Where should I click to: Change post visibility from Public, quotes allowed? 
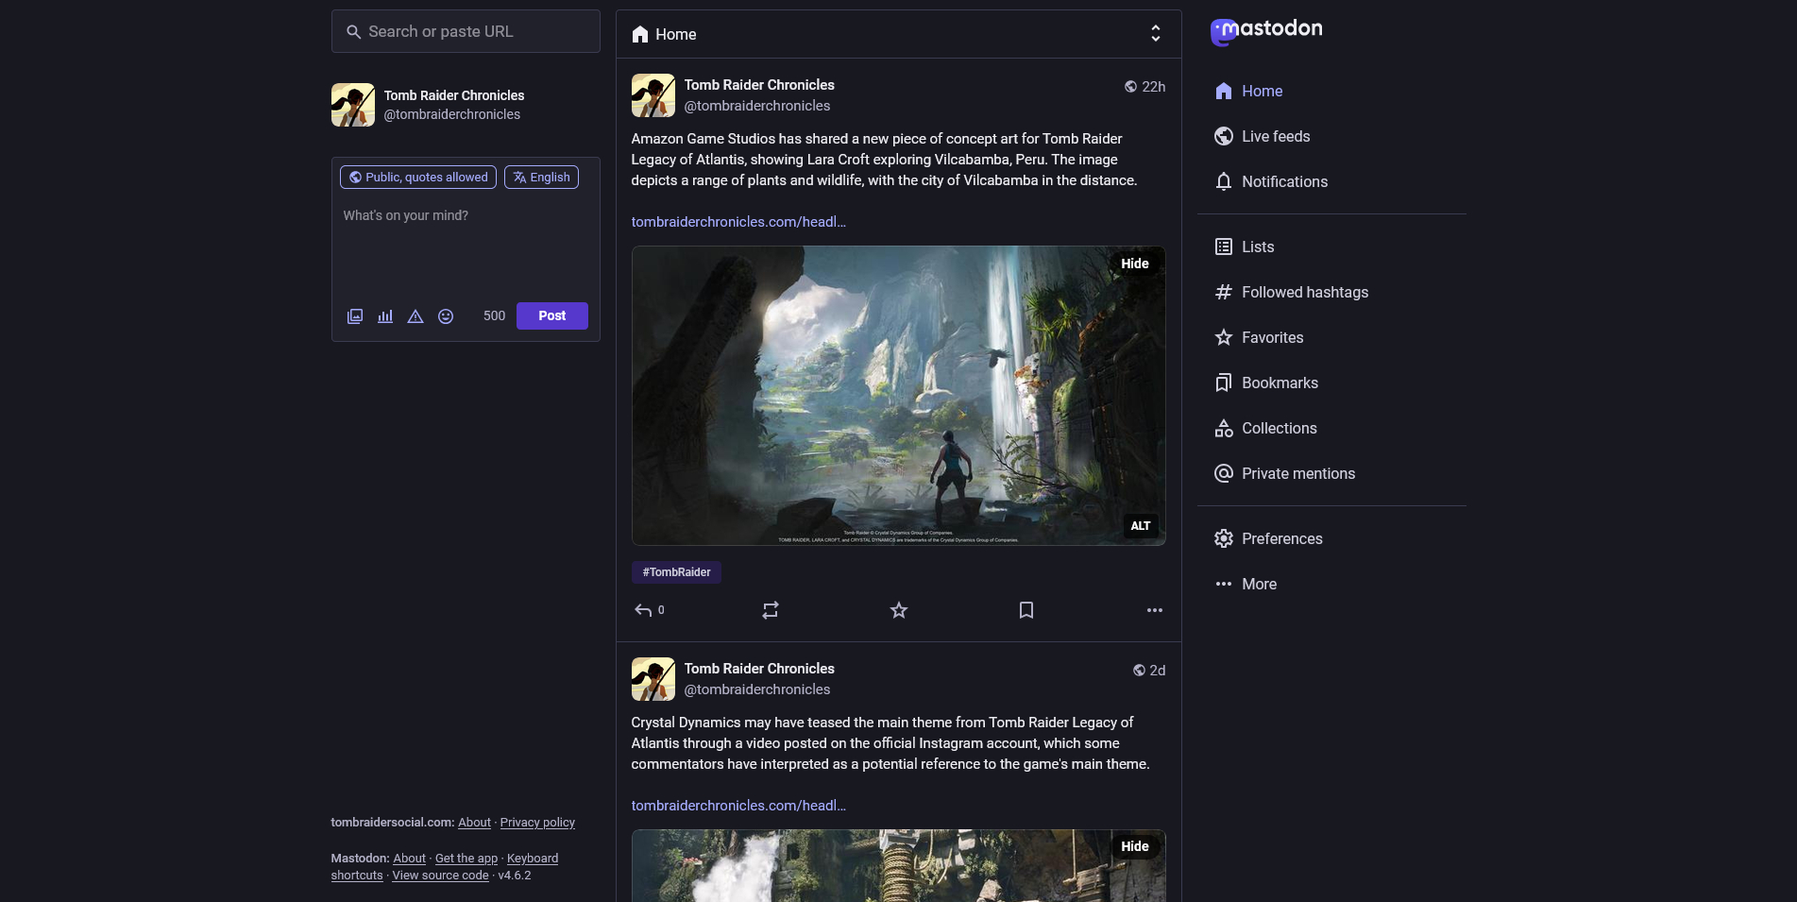coord(418,178)
